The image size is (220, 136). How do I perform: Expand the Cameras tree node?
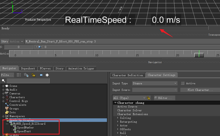[x=3, y=94]
